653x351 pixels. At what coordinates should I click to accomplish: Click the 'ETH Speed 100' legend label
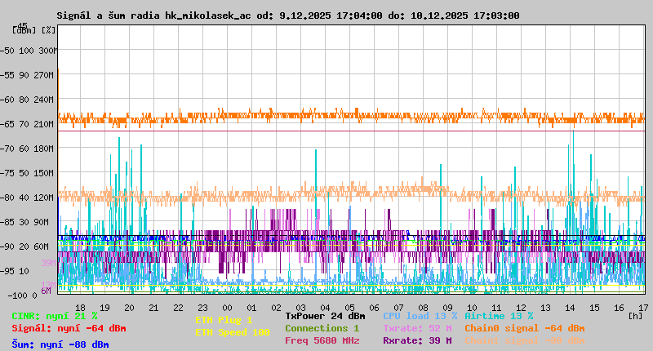pos(233,333)
